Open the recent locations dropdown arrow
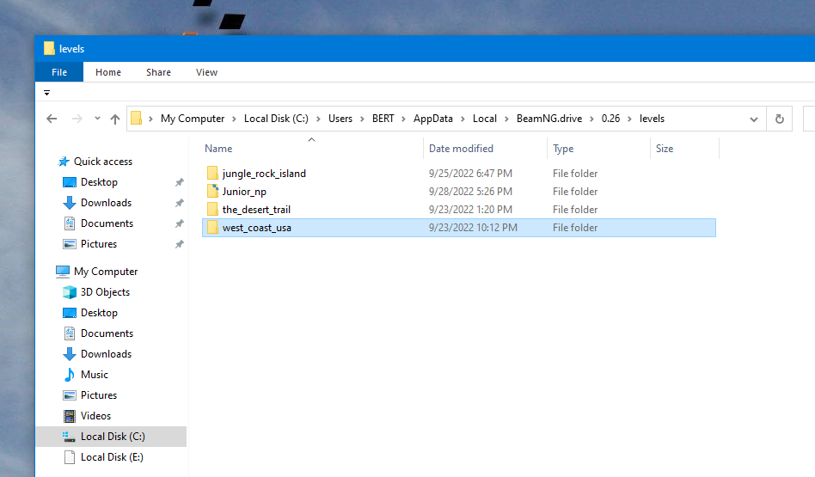Screen dimensions: 815x477 (97, 119)
